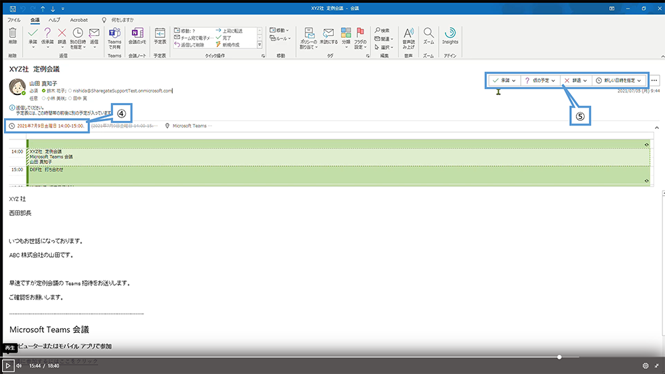
Task: Go to previous item with up arrow
Action: (x=43, y=9)
